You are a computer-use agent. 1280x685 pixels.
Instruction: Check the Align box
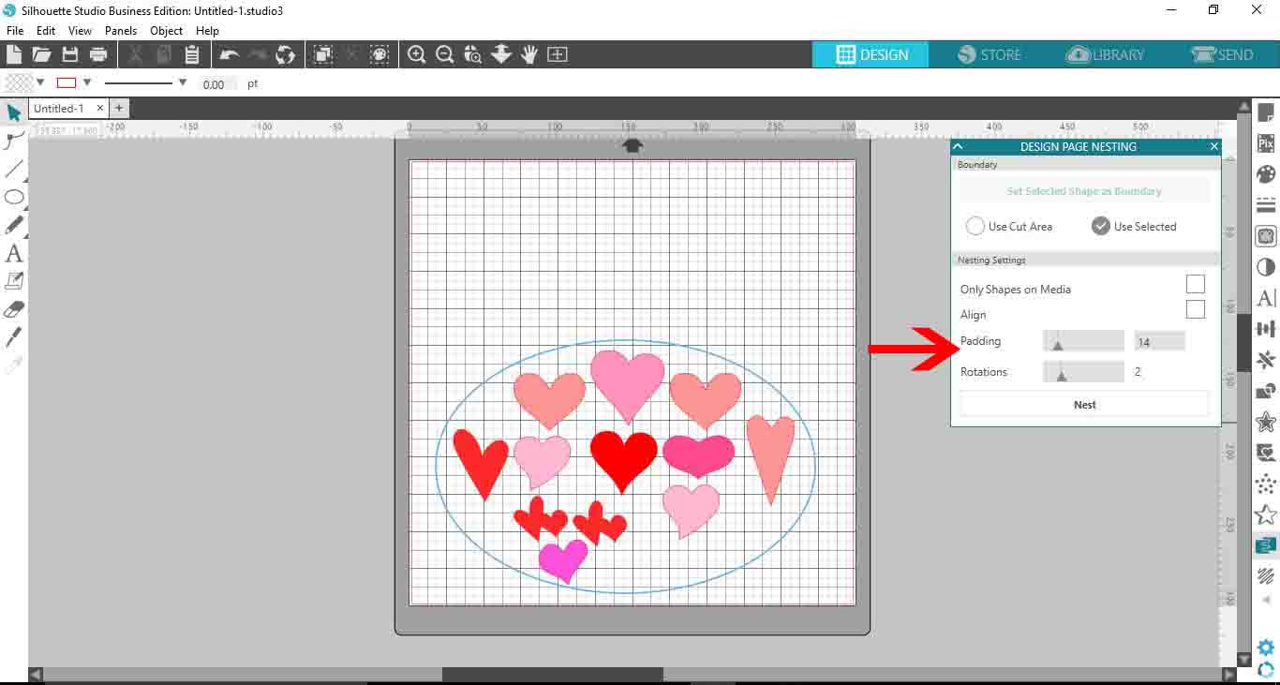coord(1196,309)
